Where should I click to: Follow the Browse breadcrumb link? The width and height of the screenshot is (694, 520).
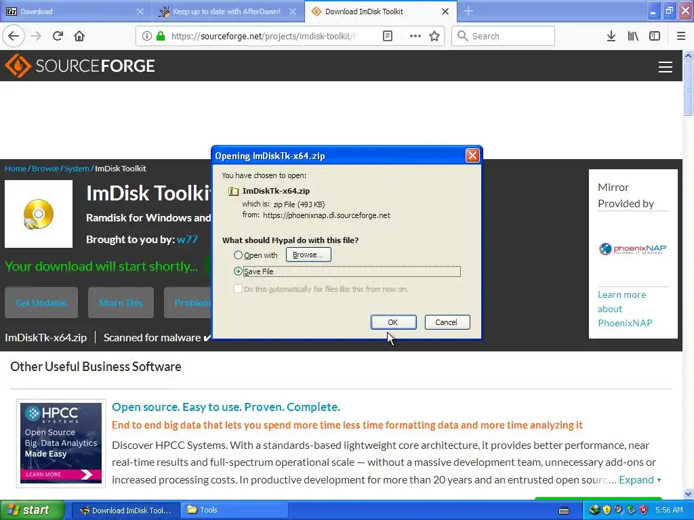[x=45, y=169]
